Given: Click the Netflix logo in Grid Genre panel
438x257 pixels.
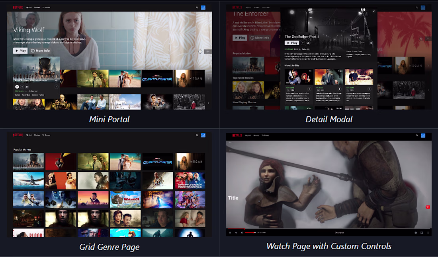Looking at the screenshot, I should [x=18, y=135].
